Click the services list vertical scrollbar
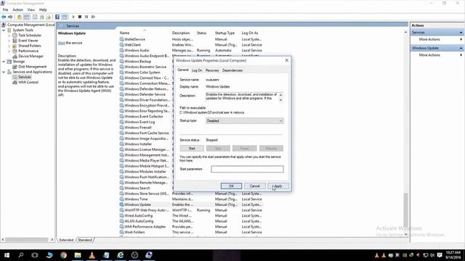 [x=405, y=210]
